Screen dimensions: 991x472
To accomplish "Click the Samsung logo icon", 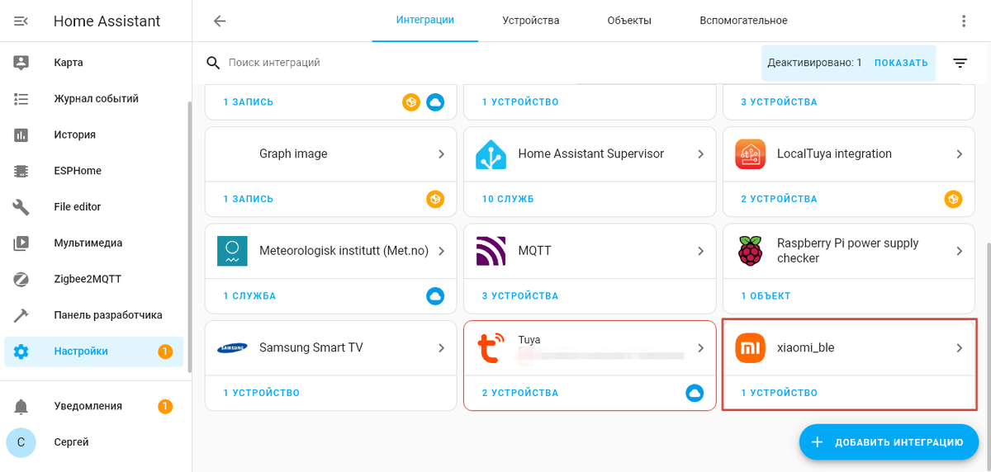I will tap(233, 348).
